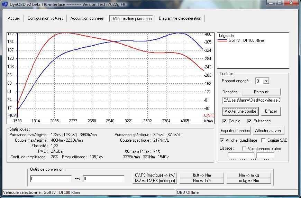Expand the Rapport engagé dropdown
The image size is (301, 198).
coord(266,81)
